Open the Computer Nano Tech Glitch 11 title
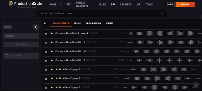Screen dimensions: 202x91 [70, 42]
